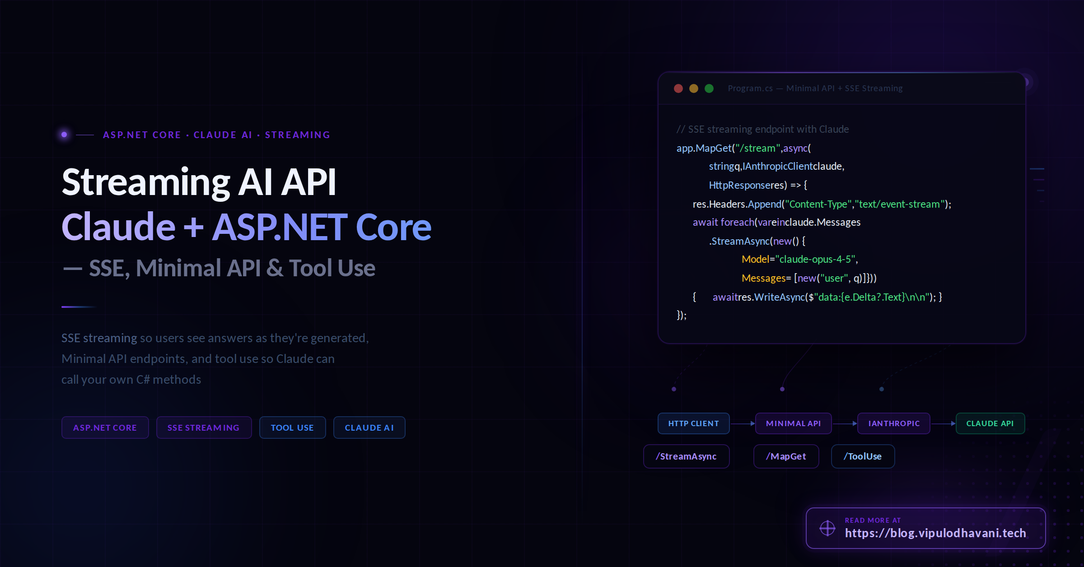Image resolution: width=1084 pixels, height=567 pixels.
Task: Click the ASP.NET CORE · CLAUDE AI · STREAMING eyebrow text
Action: 216,135
